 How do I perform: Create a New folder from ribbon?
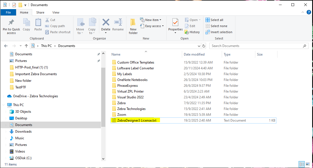[133, 26]
